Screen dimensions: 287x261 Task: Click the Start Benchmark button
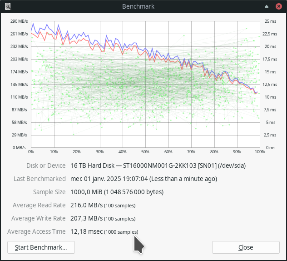[41, 247]
